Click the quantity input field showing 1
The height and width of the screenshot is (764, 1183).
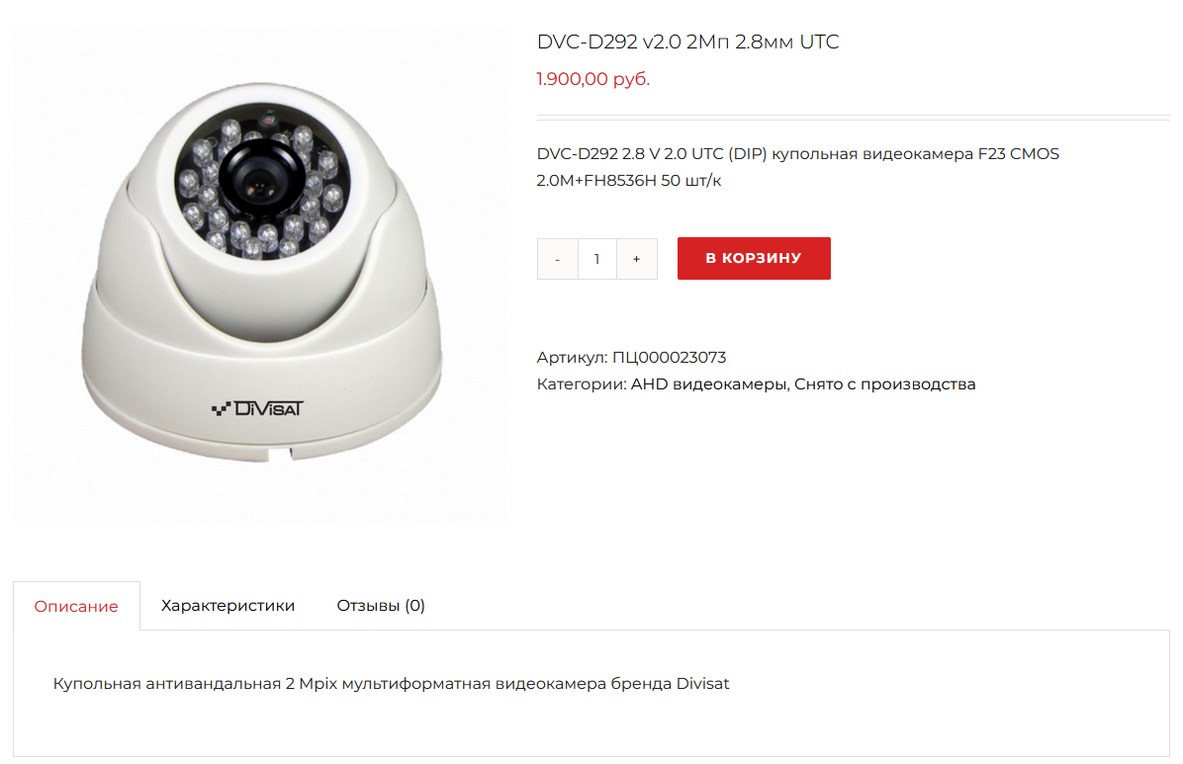[596, 259]
